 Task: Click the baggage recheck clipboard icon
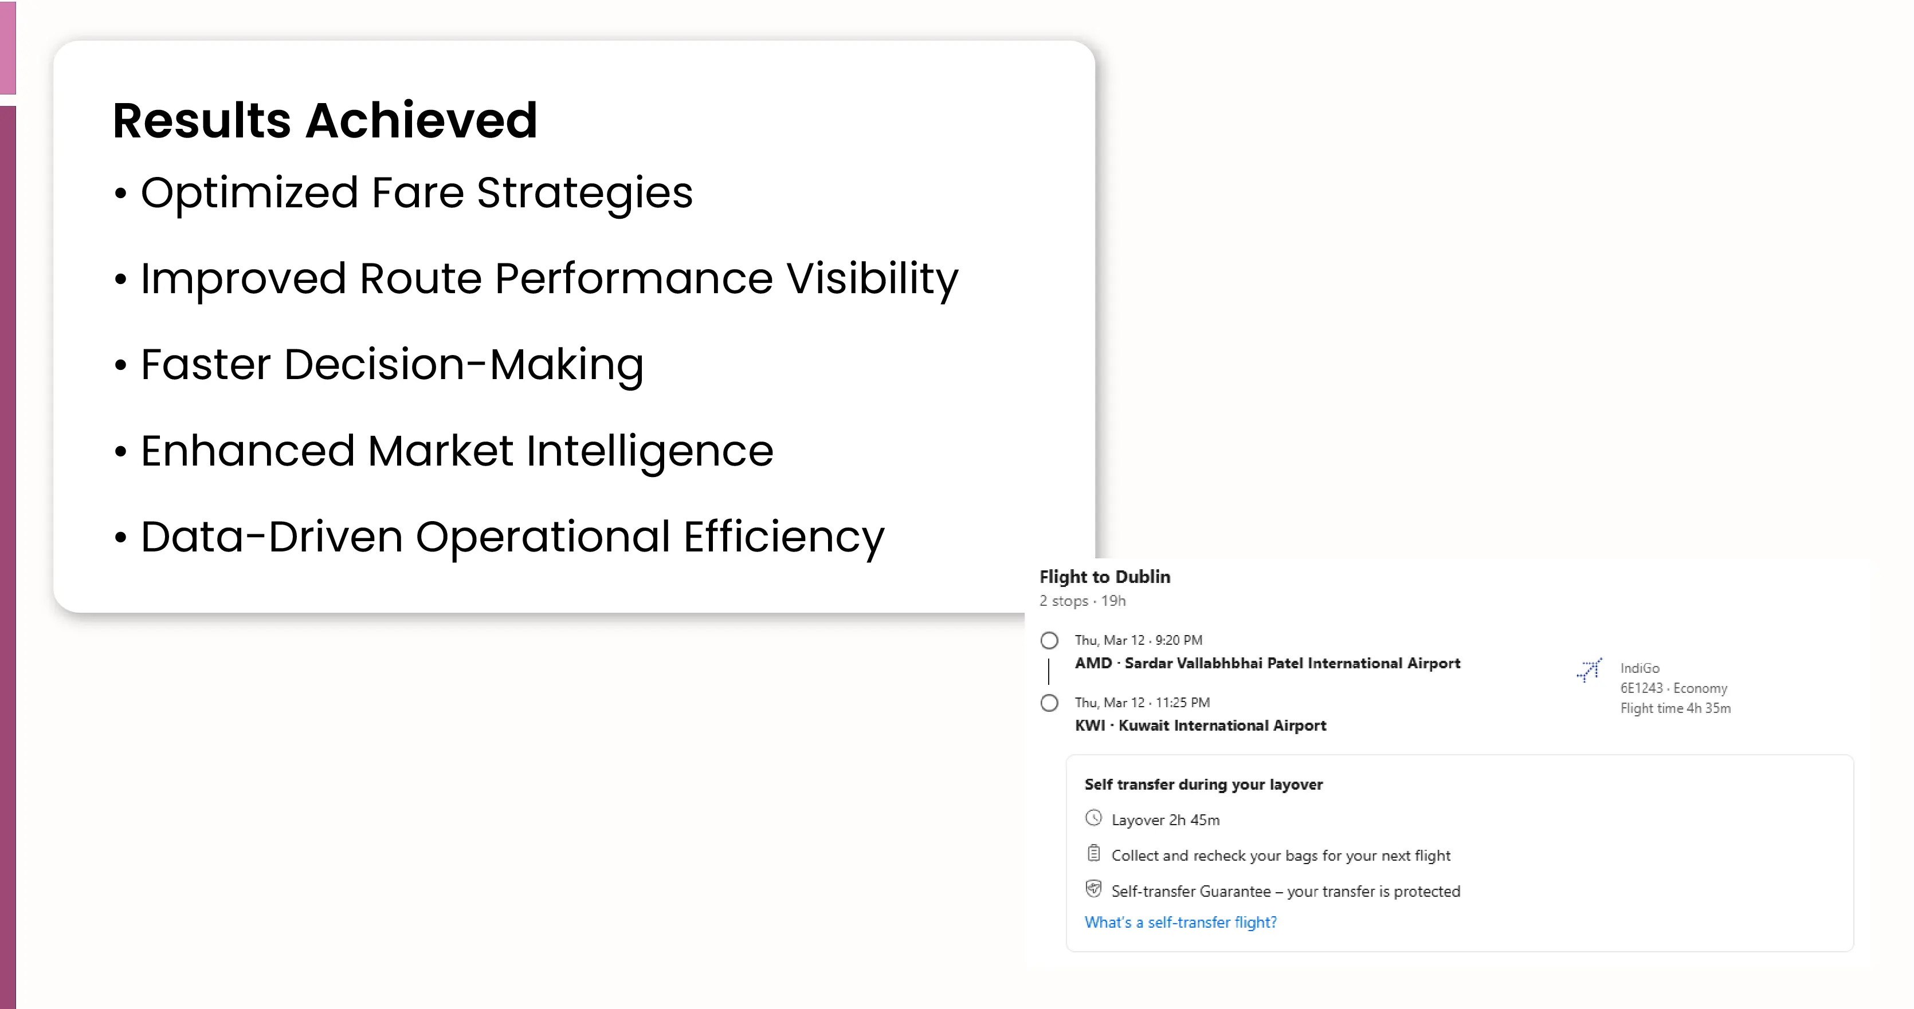click(x=1093, y=854)
